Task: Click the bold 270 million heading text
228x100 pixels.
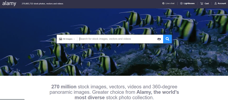Action: pos(64,87)
